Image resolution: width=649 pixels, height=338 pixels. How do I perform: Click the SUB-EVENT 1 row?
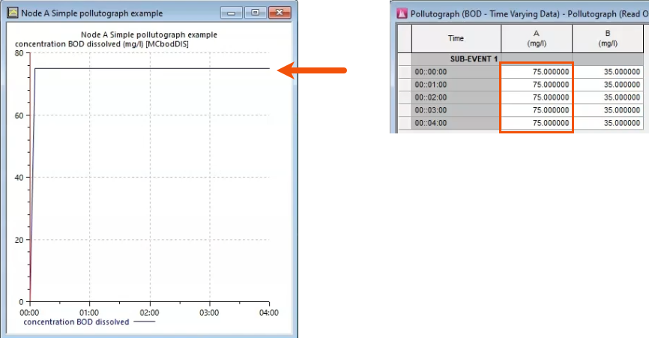[521, 58]
